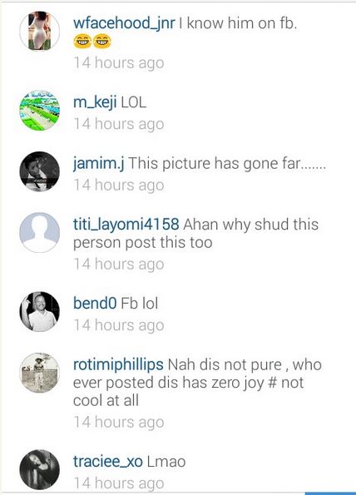Screen dimensions: 356x495
Task: Select the bend0 username link
Action: (95, 303)
